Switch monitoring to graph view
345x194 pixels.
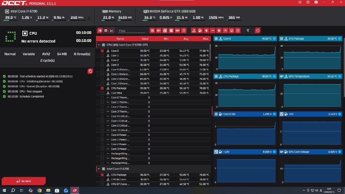[x=112, y=31]
